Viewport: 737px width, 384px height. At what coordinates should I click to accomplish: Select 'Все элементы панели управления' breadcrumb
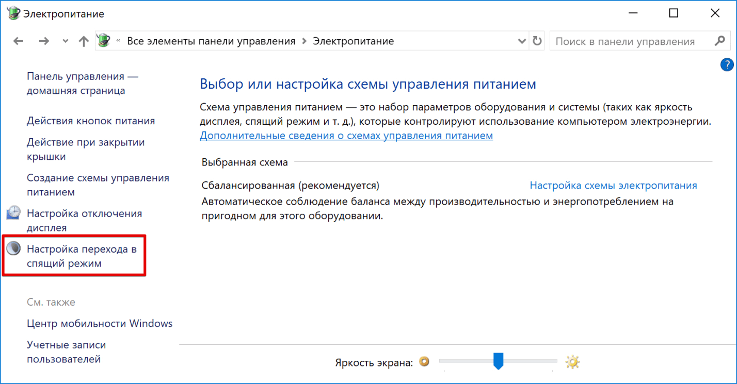(211, 41)
